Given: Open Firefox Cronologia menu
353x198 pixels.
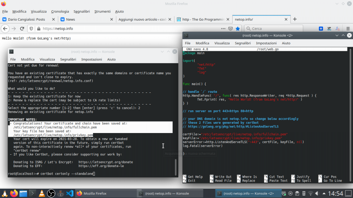Looking at the screenshot, I should pyautogui.click(x=60, y=11).
